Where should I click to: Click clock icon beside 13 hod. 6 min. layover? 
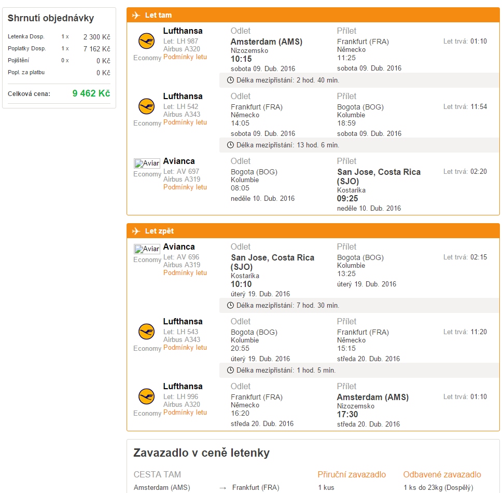pos(230,145)
